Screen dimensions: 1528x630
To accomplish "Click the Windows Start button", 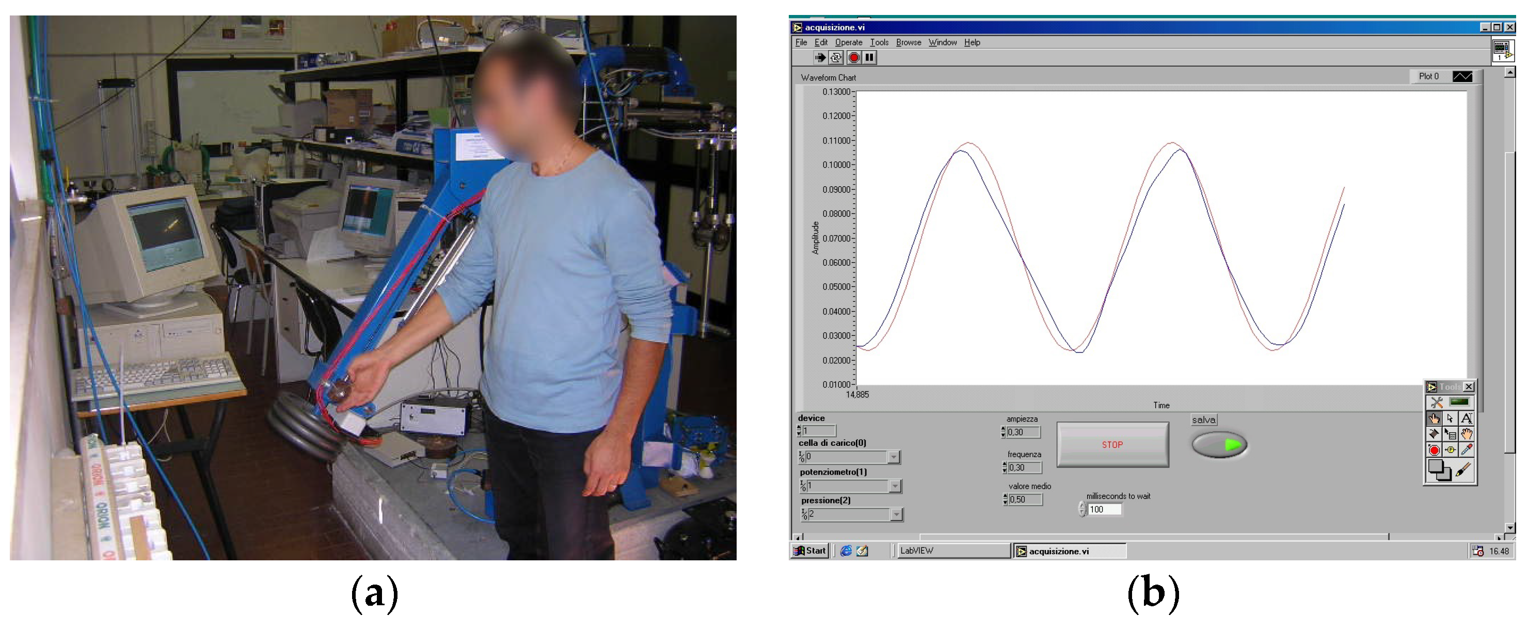I will [810, 551].
